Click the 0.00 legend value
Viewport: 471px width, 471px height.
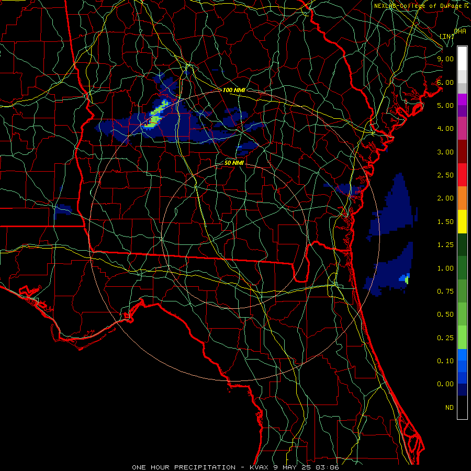[445, 384]
